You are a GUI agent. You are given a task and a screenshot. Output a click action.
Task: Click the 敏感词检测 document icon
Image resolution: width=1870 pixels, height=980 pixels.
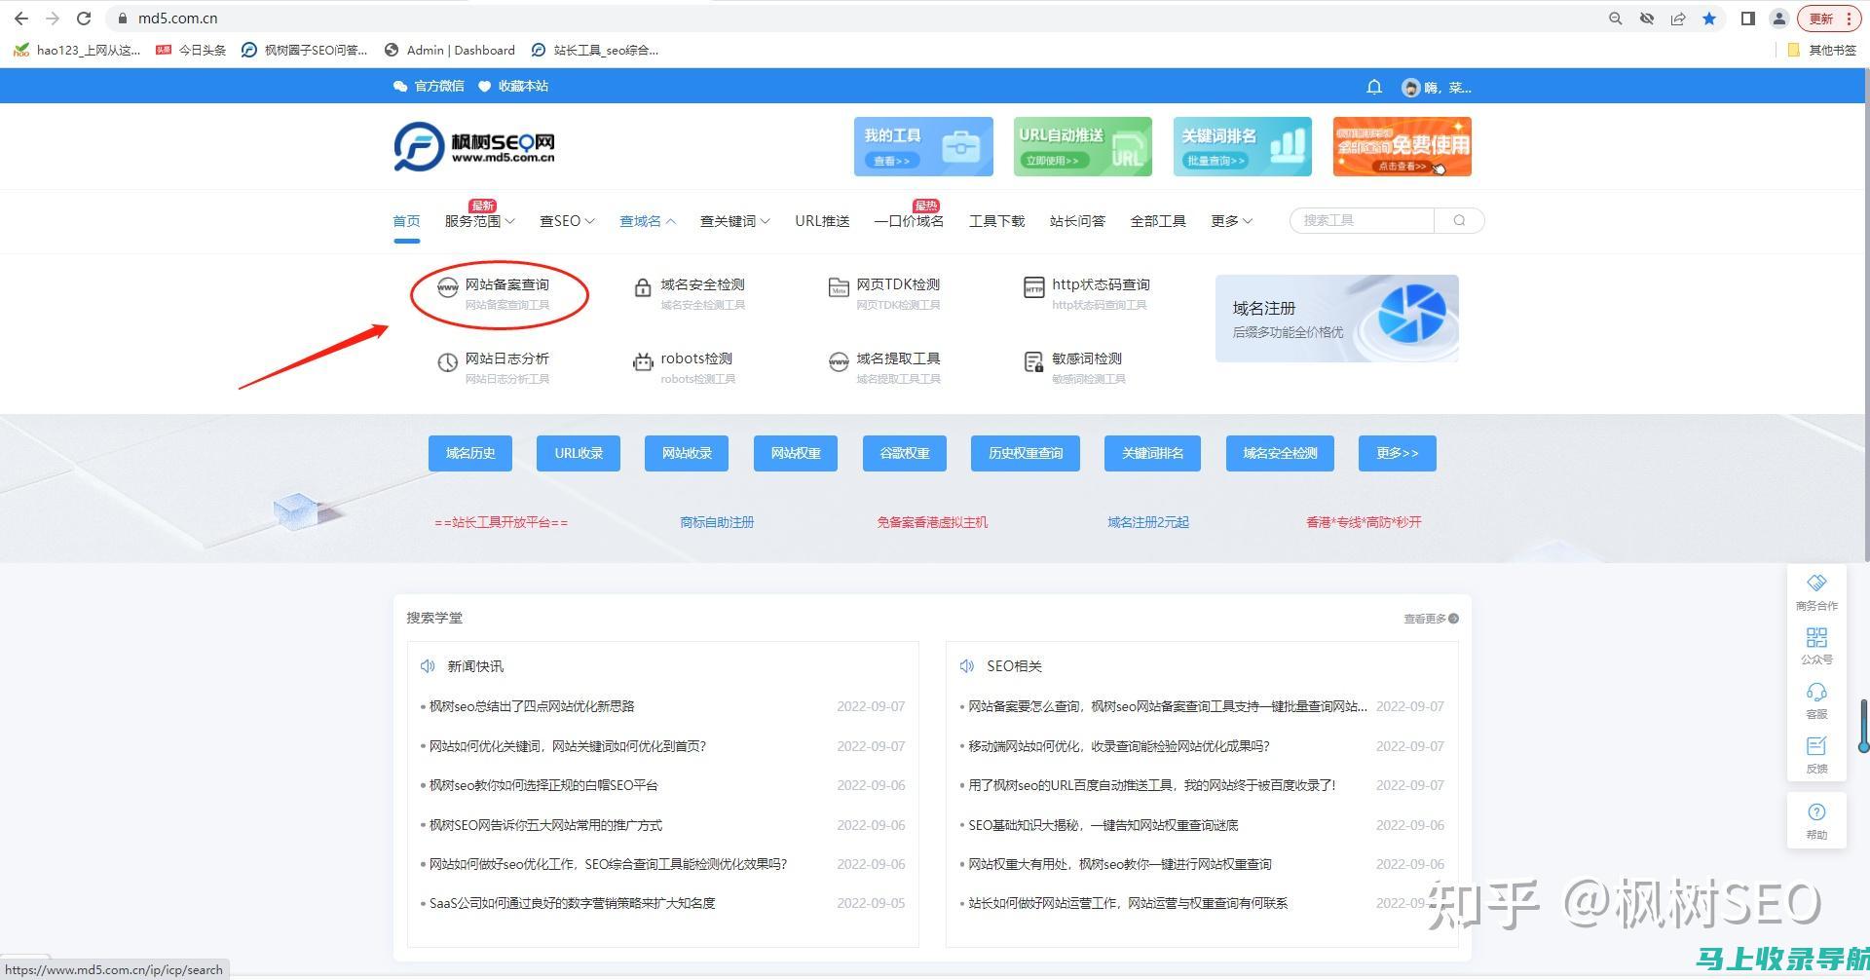(1033, 362)
